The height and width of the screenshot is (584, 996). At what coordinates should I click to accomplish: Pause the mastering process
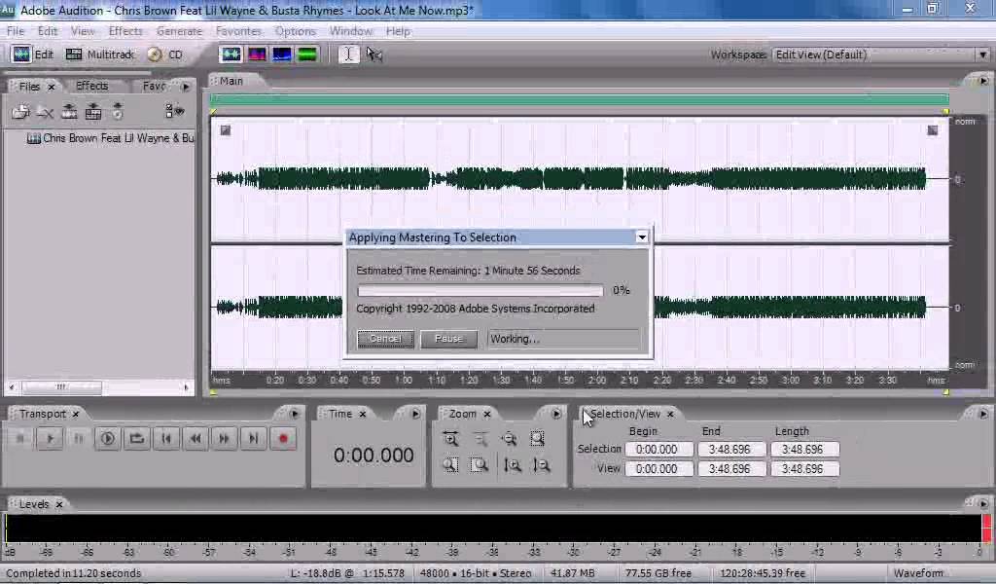click(x=449, y=339)
